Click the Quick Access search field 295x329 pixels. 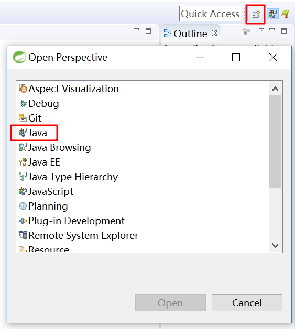click(210, 14)
